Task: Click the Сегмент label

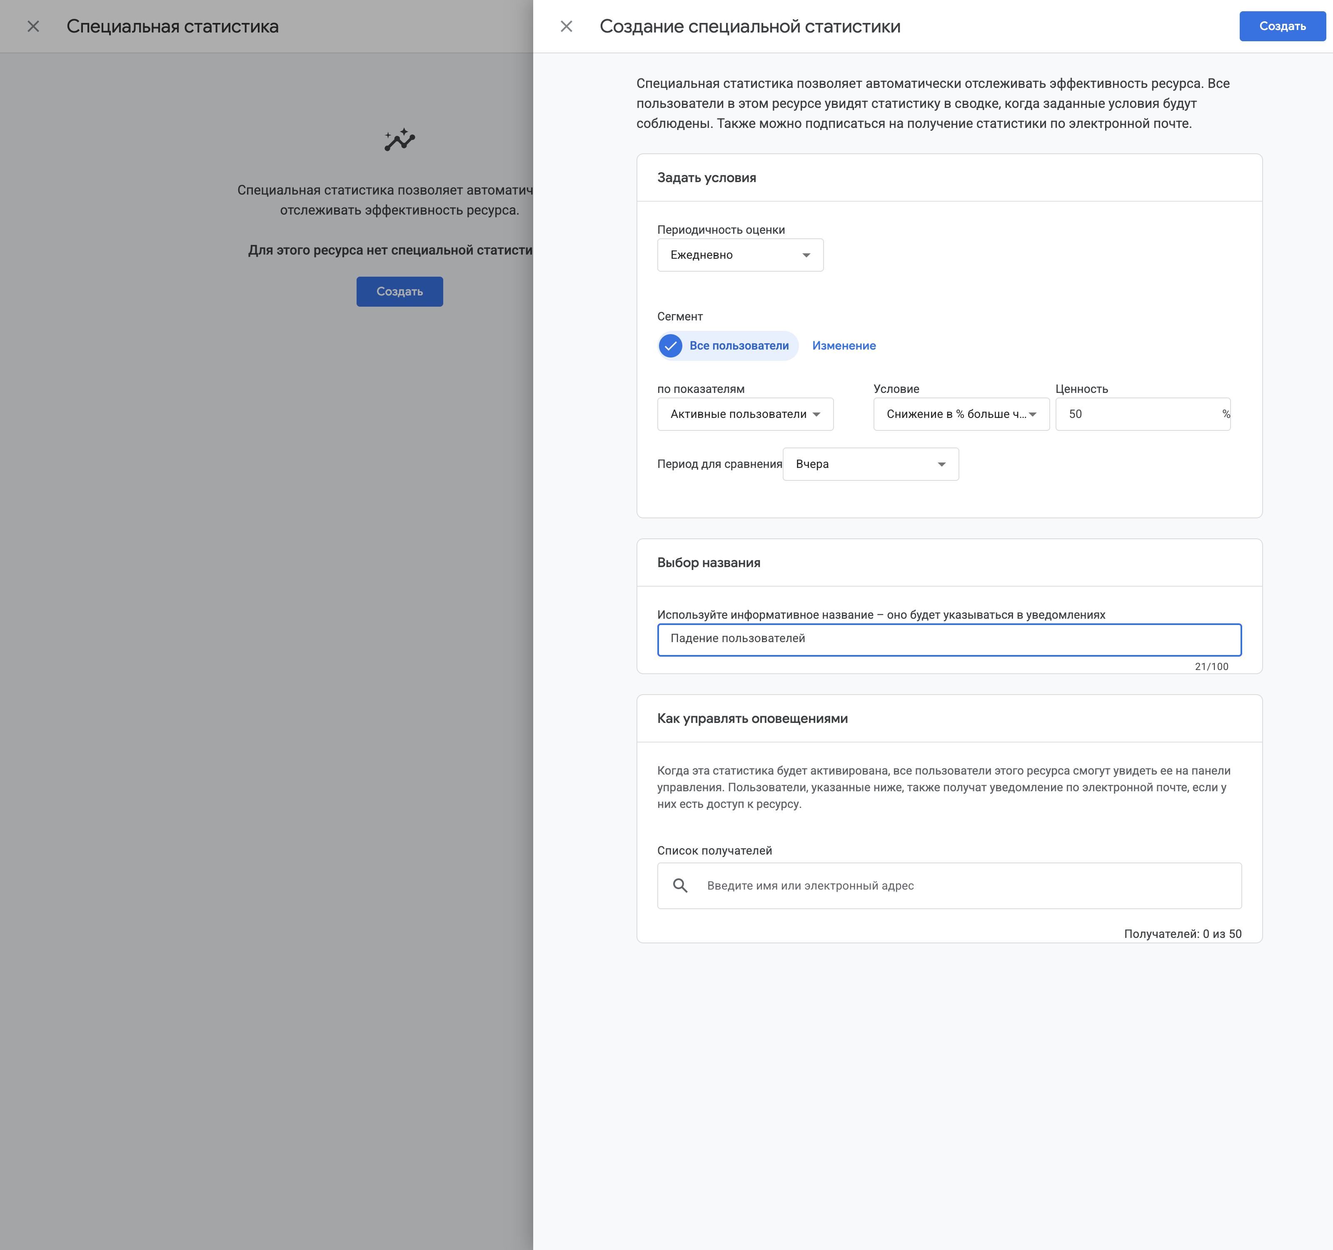Action: click(x=679, y=317)
